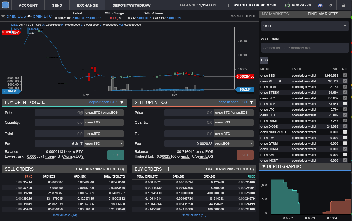
Task: Click the red SELL button
Action: click(x=245, y=155)
